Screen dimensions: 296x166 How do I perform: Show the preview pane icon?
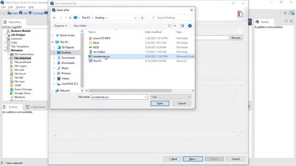pos(182,26)
